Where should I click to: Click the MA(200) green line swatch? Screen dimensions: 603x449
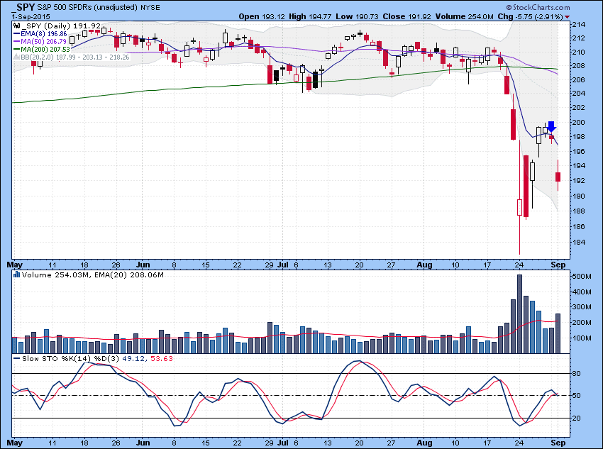click(16, 49)
